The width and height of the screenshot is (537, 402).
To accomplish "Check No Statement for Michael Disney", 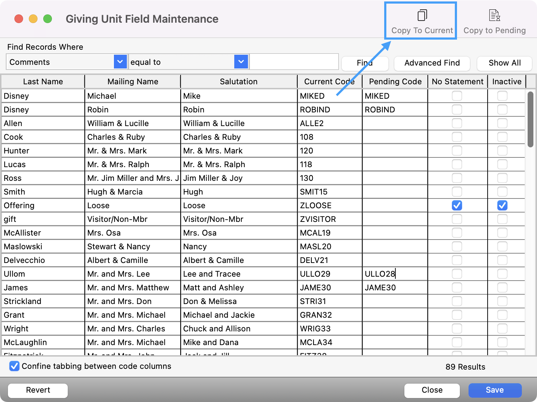I will 457,96.
